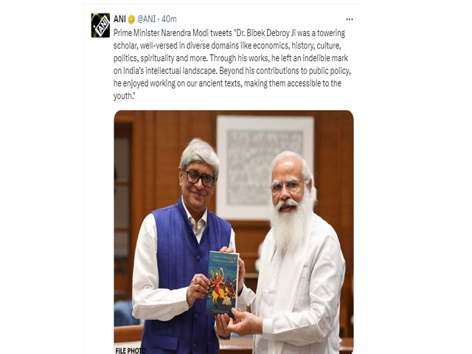
Task: Click the blue chair in the photo's corner
Action: point(124,313)
